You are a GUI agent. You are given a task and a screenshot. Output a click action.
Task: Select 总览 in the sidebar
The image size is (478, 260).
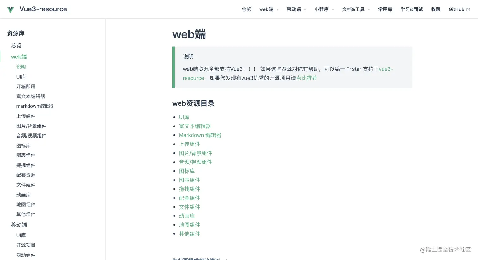pyautogui.click(x=16, y=45)
